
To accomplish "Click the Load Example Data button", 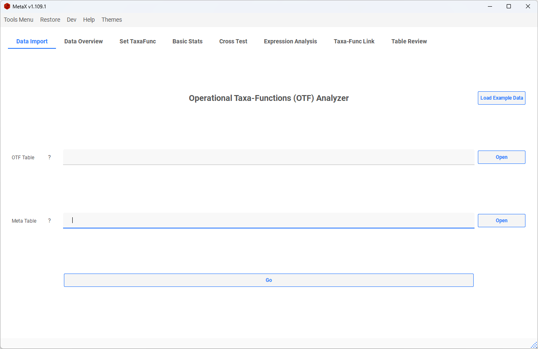I will pos(501,98).
